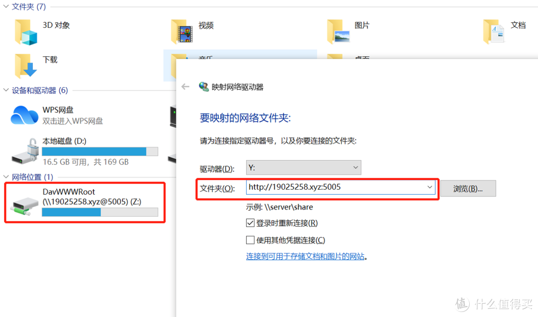Open the 连接到可用于存储文档和图片的网站 link
This screenshot has height=317, width=538.
pyautogui.click(x=305, y=256)
